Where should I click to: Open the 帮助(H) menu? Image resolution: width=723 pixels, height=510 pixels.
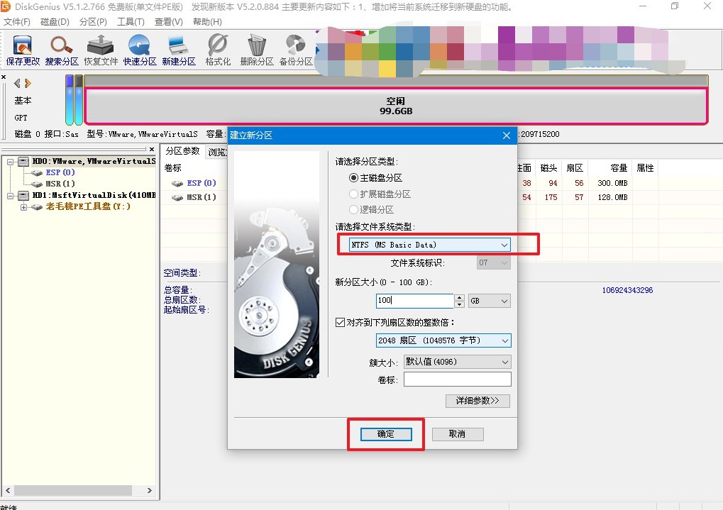click(x=207, y=22)
